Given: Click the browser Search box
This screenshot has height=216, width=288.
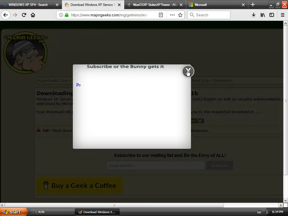Looking at the screenshot, I should point(209,15).
